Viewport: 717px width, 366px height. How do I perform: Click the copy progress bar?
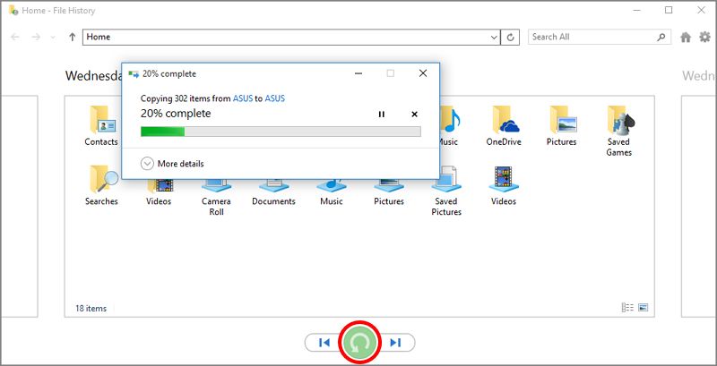tap(281, 132)
